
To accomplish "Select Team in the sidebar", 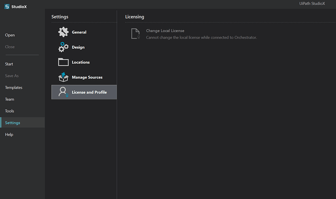I will pos(10,99).
